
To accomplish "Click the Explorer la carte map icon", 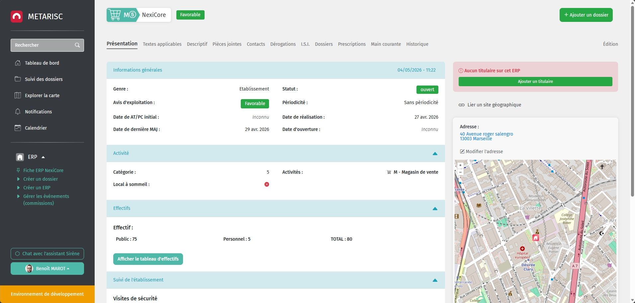I will click(x=18, y=95).
